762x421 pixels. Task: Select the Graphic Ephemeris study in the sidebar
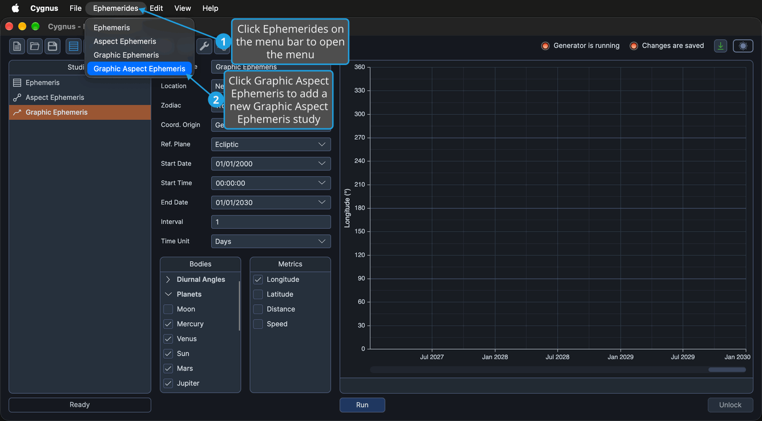click(x=80, y=112)
